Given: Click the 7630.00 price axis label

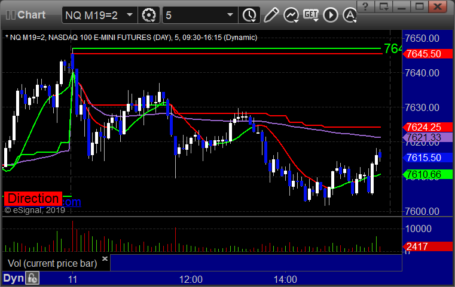Looking at the screenshot, I should pyautogui.click(x=422, y=108).
